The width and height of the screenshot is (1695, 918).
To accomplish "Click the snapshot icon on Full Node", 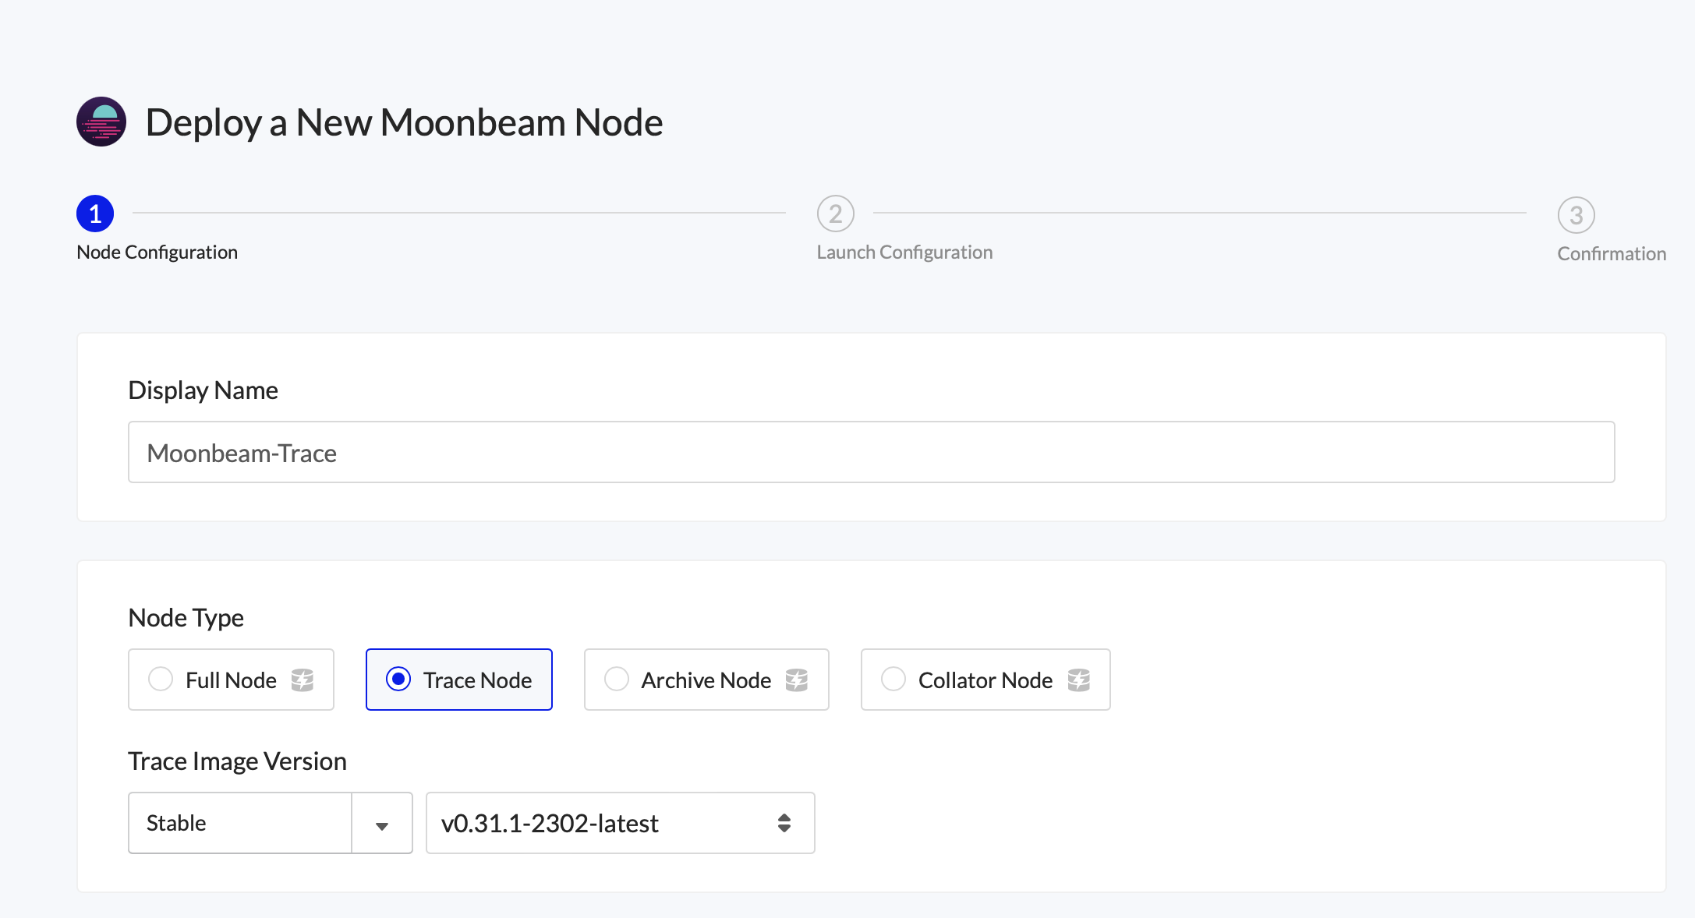I will [x=303, y=680].
